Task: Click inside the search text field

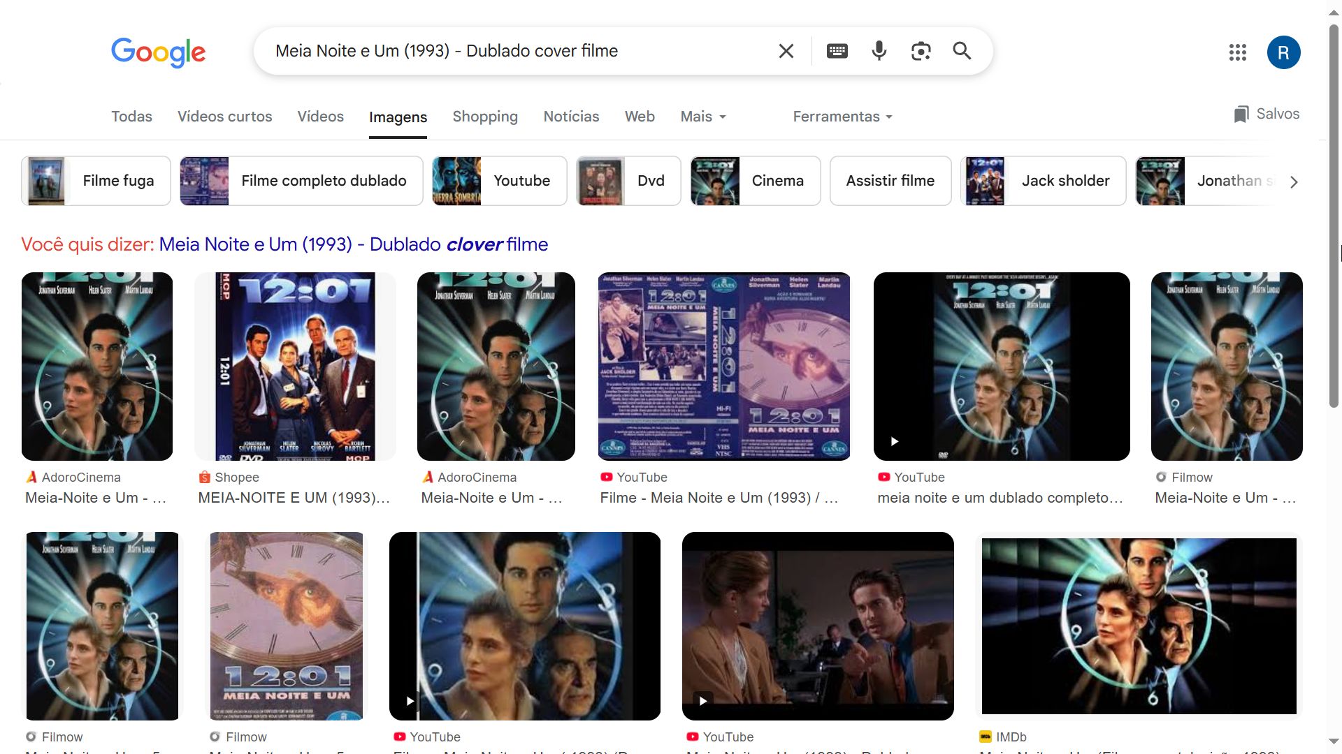Action: click(x=517, y=51)
